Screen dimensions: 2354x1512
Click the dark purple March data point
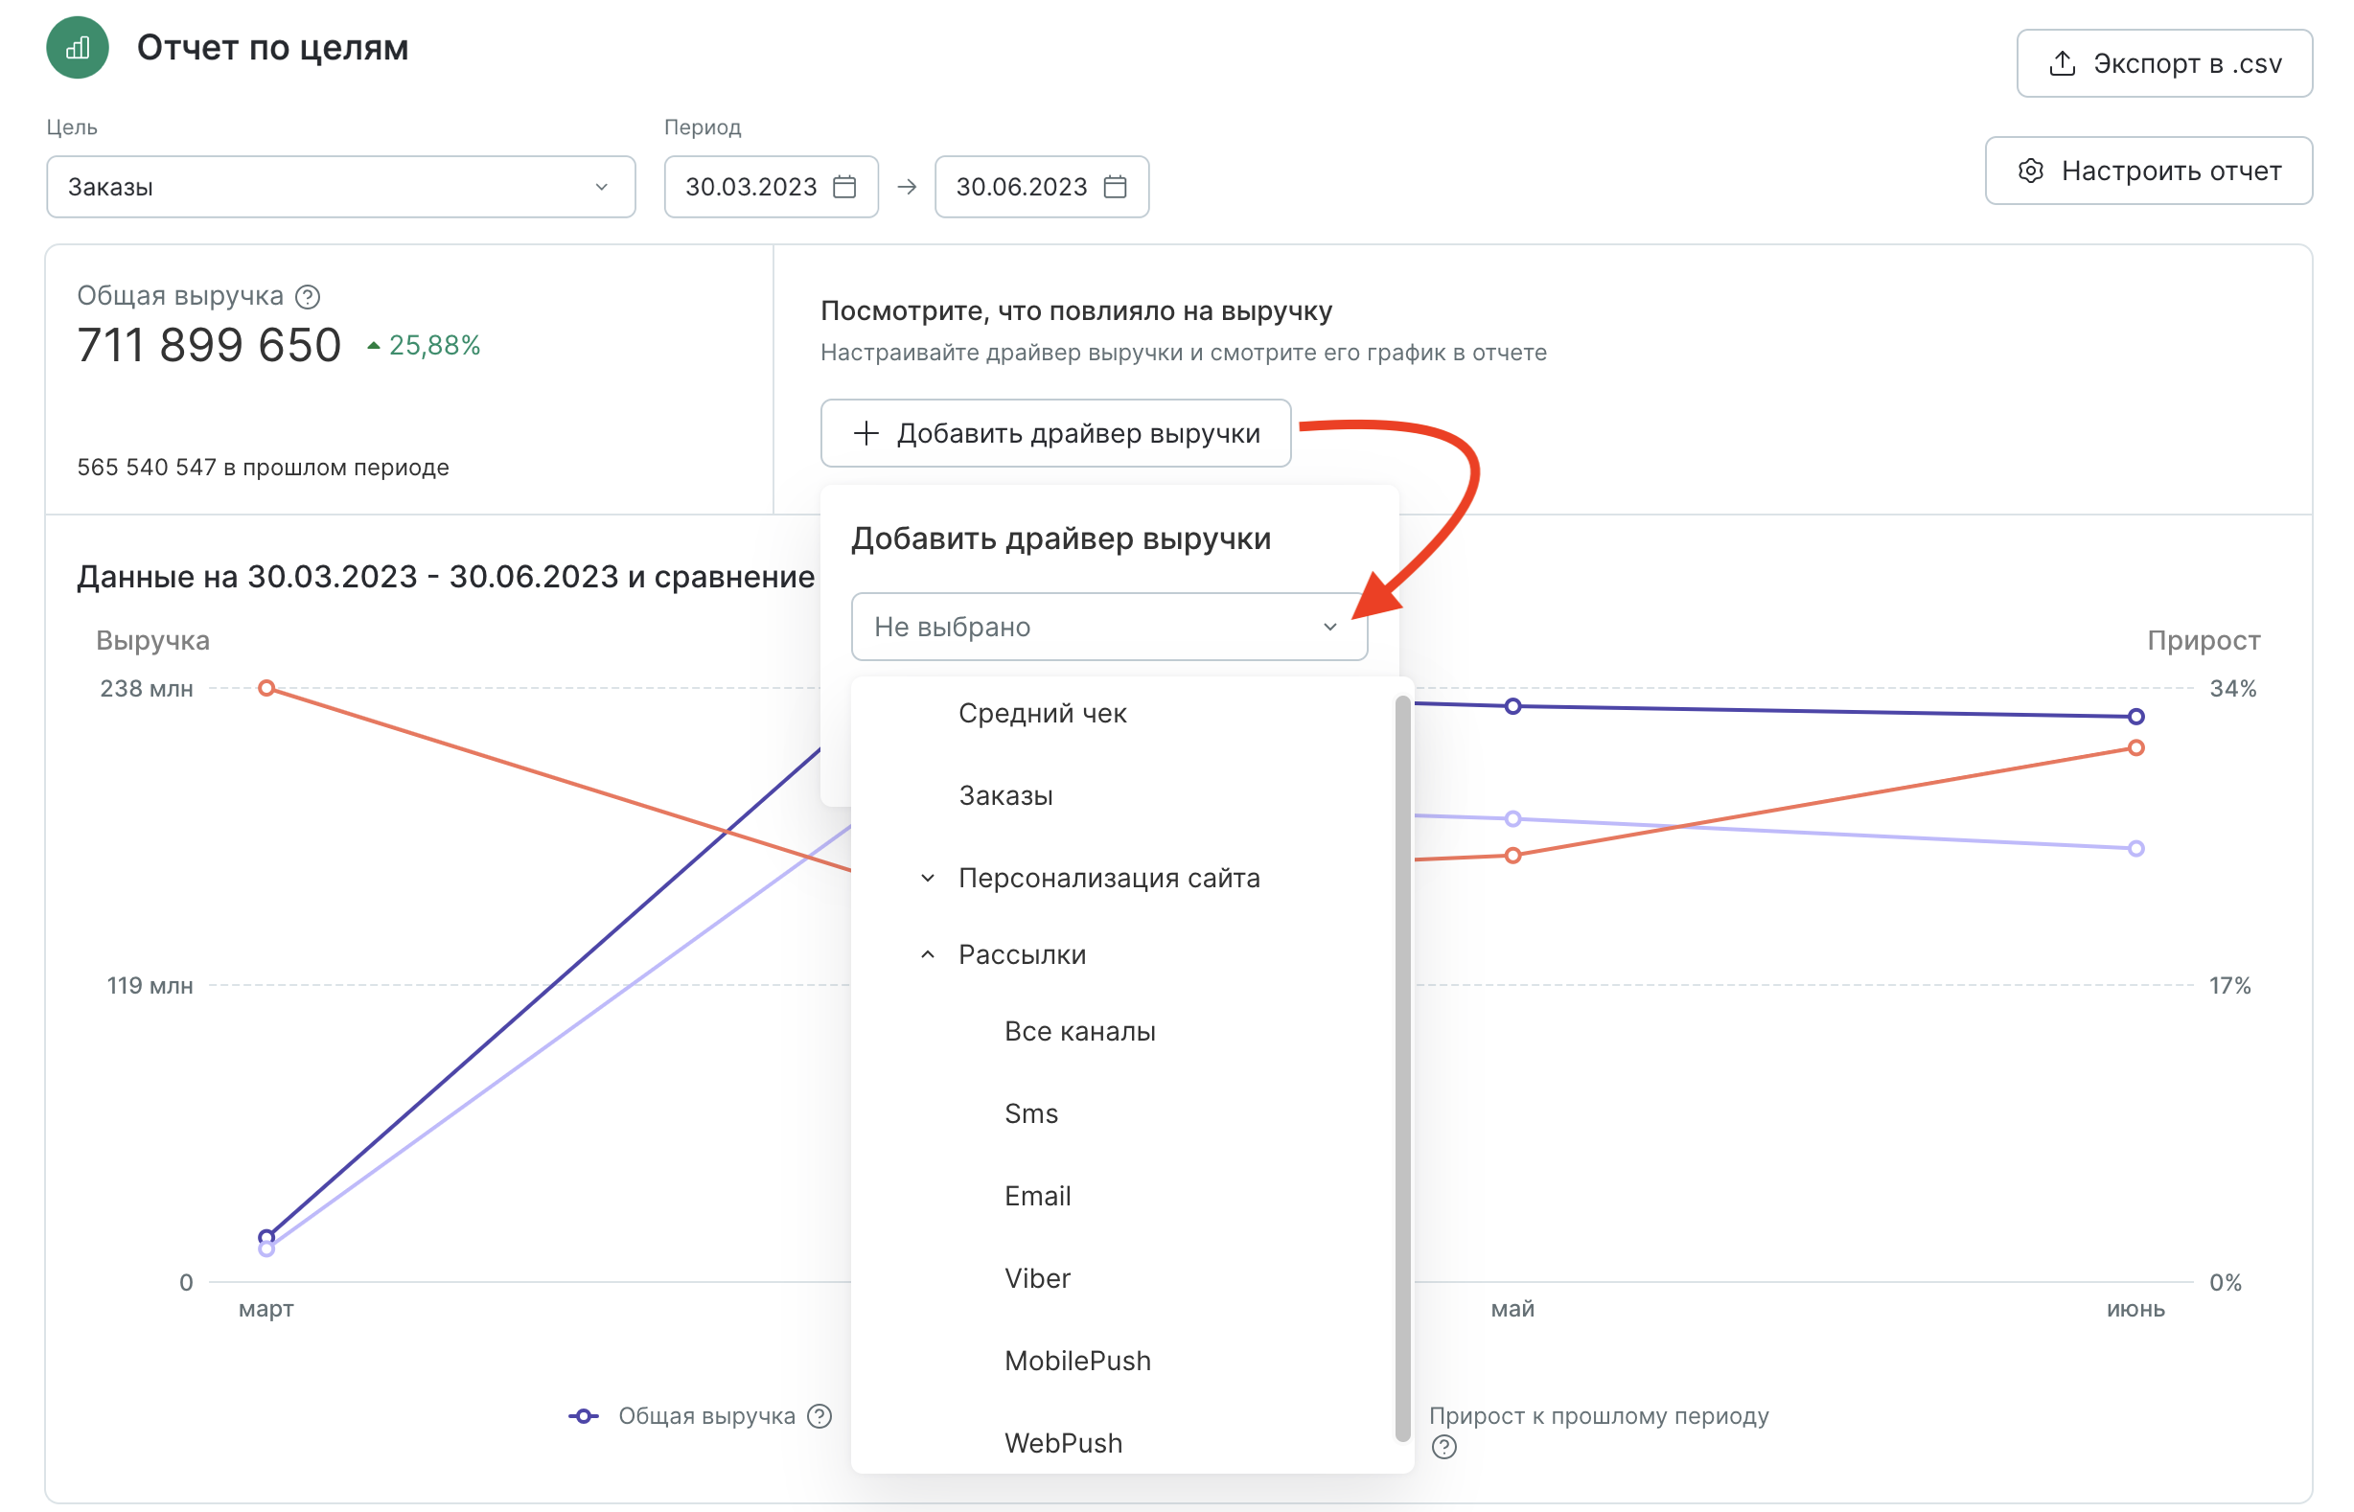[x=266, y=1237]
